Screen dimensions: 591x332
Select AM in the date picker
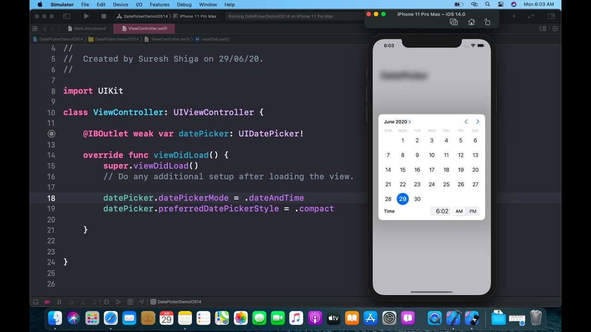(x=459, y=211)
